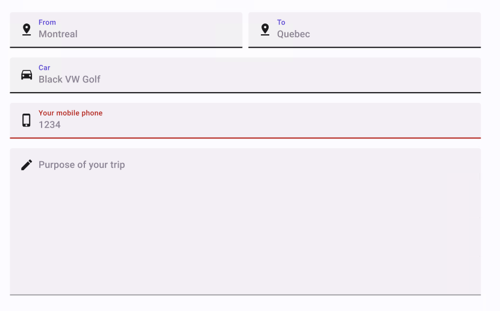This screenshot has width=500, height=311.
Task: Click the 'Car' floating label
Action: 45,67
